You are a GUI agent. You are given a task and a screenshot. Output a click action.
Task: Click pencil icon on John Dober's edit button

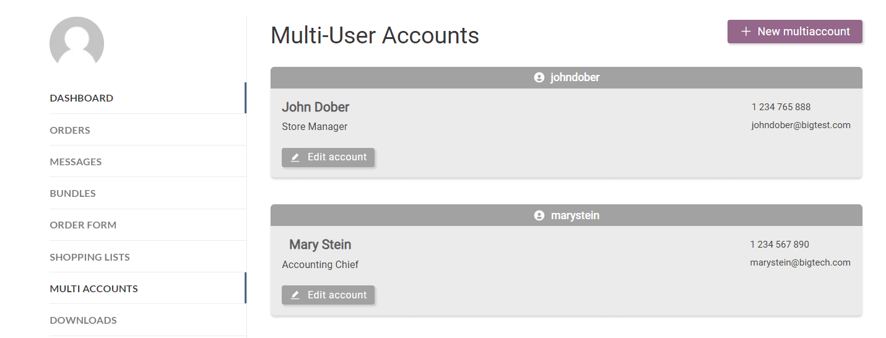(295, 158)
